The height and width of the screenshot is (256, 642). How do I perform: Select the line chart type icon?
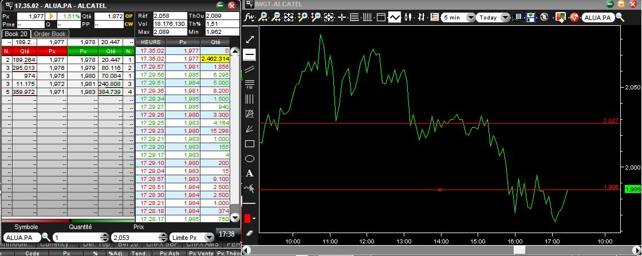pyautogui.click(x=394, y=17)
